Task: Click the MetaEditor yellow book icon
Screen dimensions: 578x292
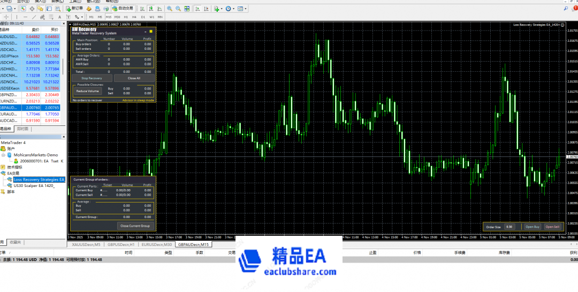Action: 89,9
